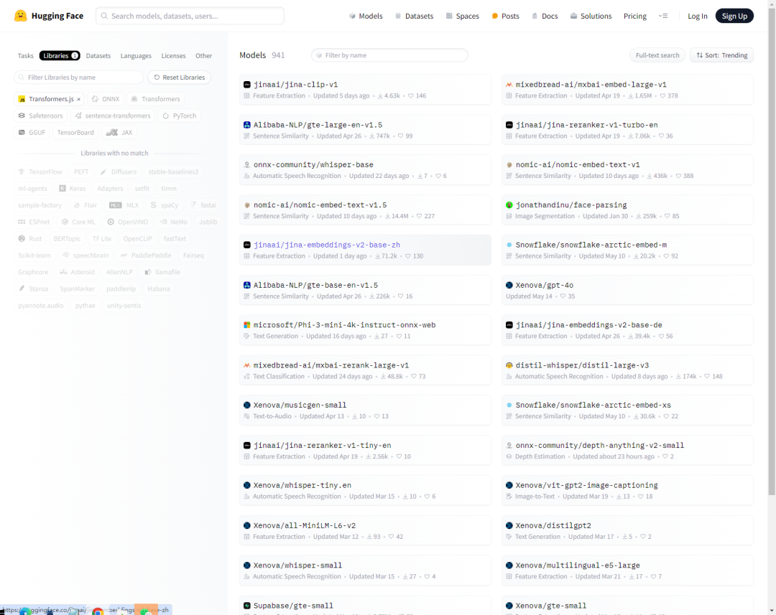Remove Transformers.js filter via its x icon

click(x=79, y=99)
